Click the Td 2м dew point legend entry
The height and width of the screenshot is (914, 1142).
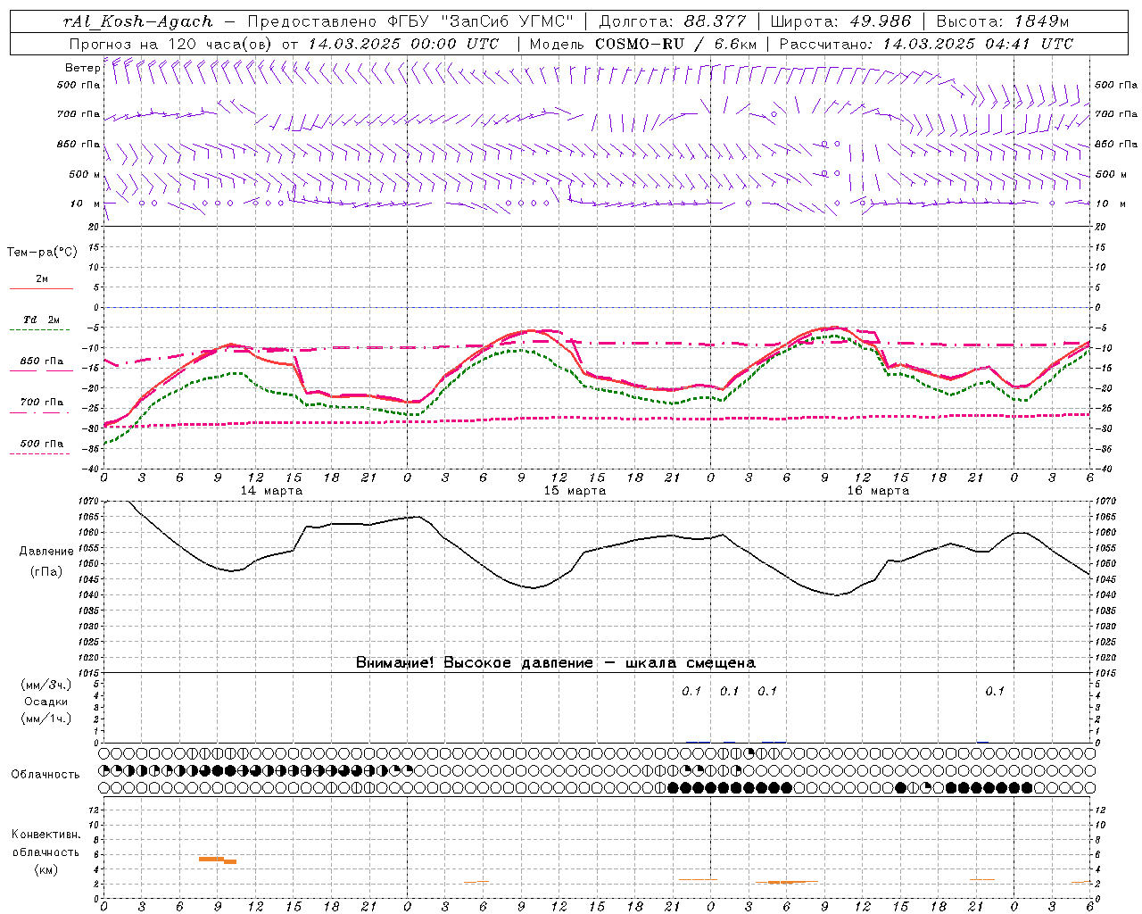(42, 320)
